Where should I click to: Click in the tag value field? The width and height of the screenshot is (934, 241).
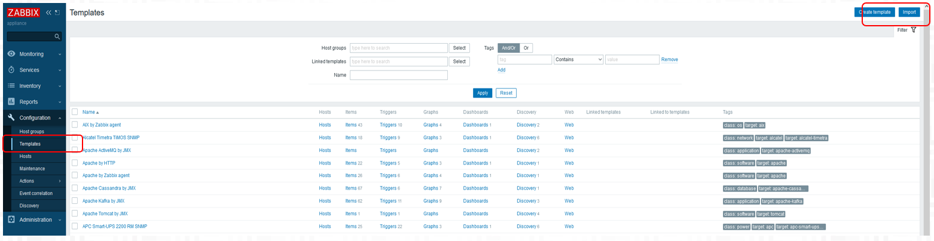click(x=632, y=60)
